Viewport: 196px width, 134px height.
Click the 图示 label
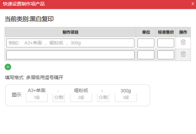click(17, 95)
